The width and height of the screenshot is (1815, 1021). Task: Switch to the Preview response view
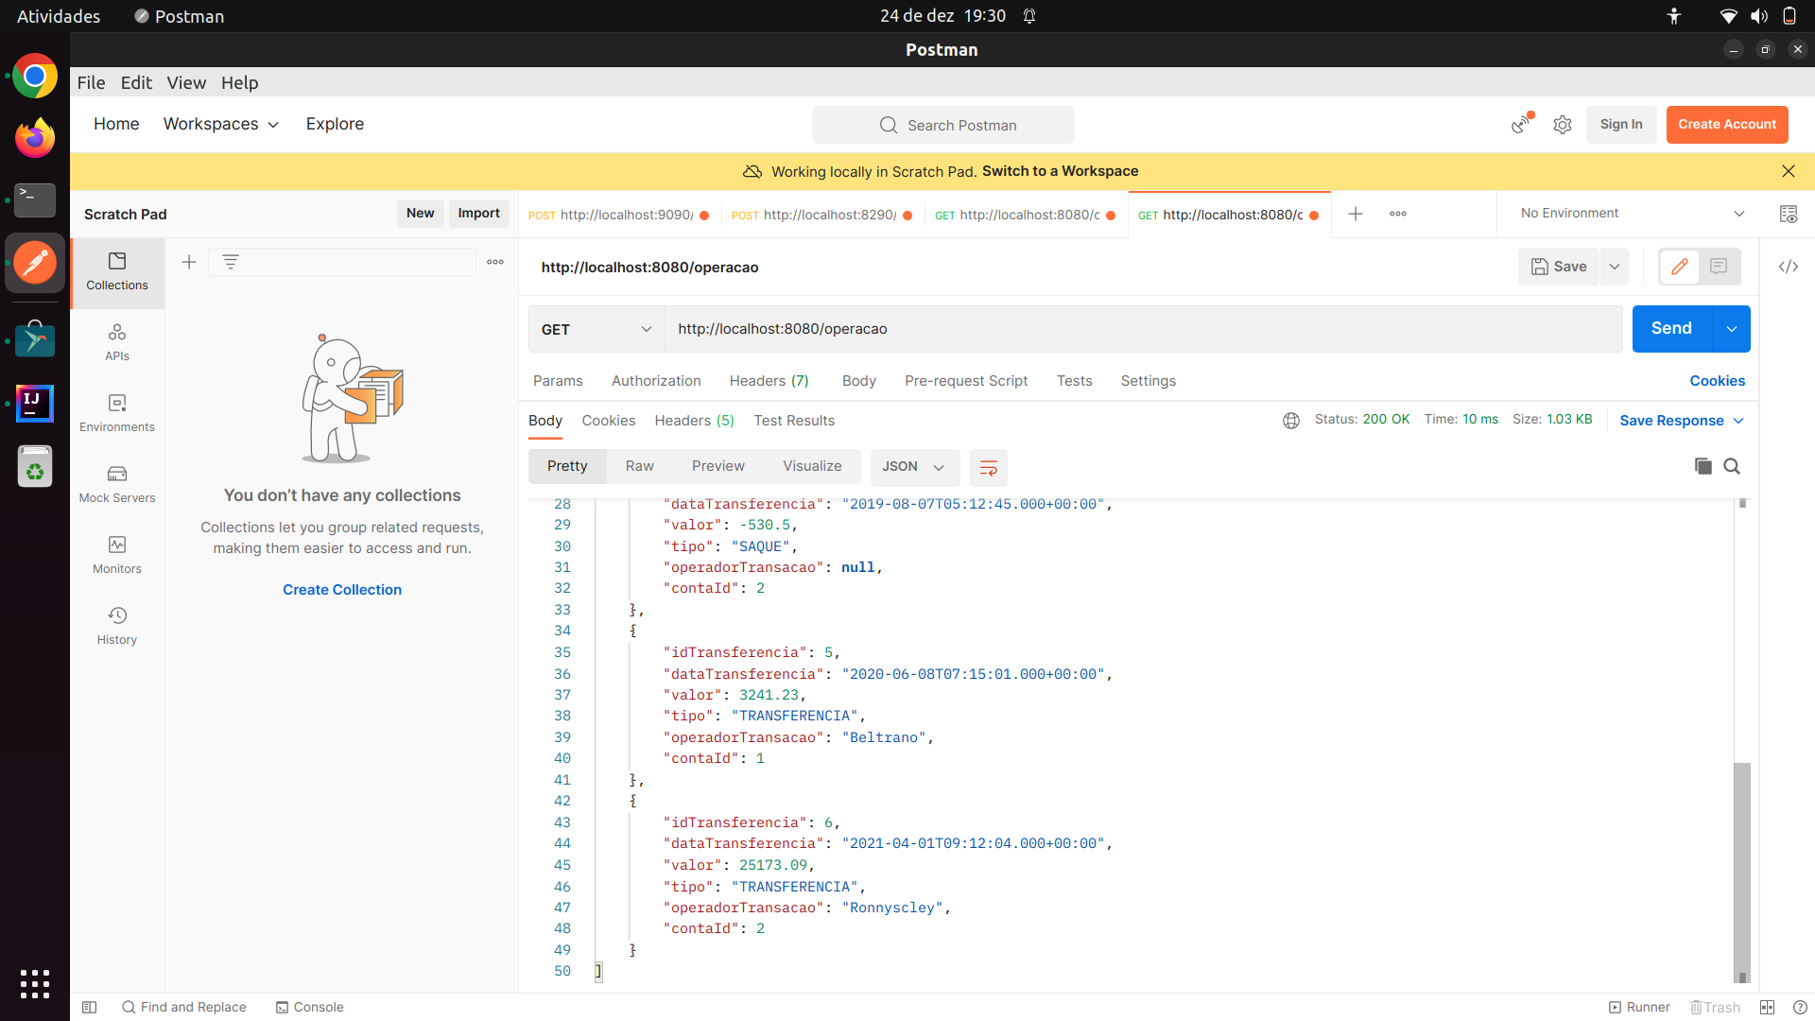point(717,465)
